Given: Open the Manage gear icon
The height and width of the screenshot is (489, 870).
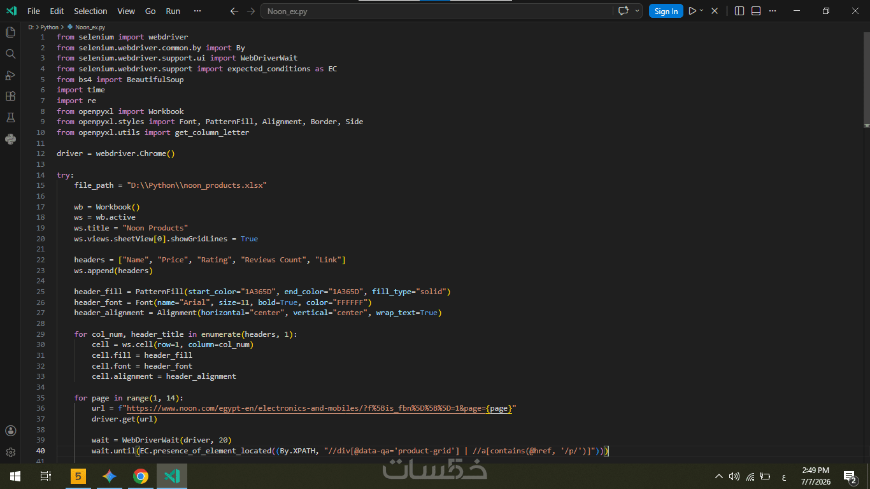Looking at the screenshot, I should tap(10, 453).
